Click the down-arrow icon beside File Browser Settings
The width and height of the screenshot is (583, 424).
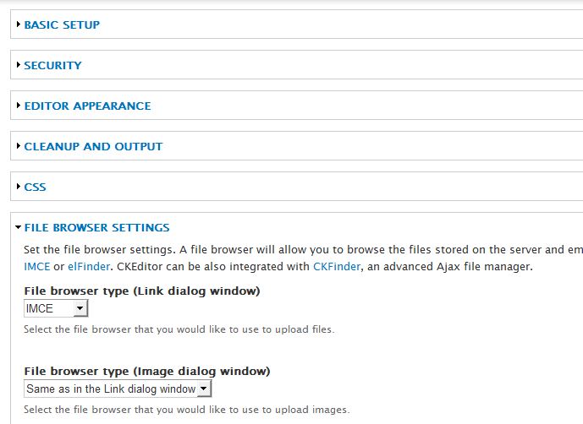pos(18,227)
